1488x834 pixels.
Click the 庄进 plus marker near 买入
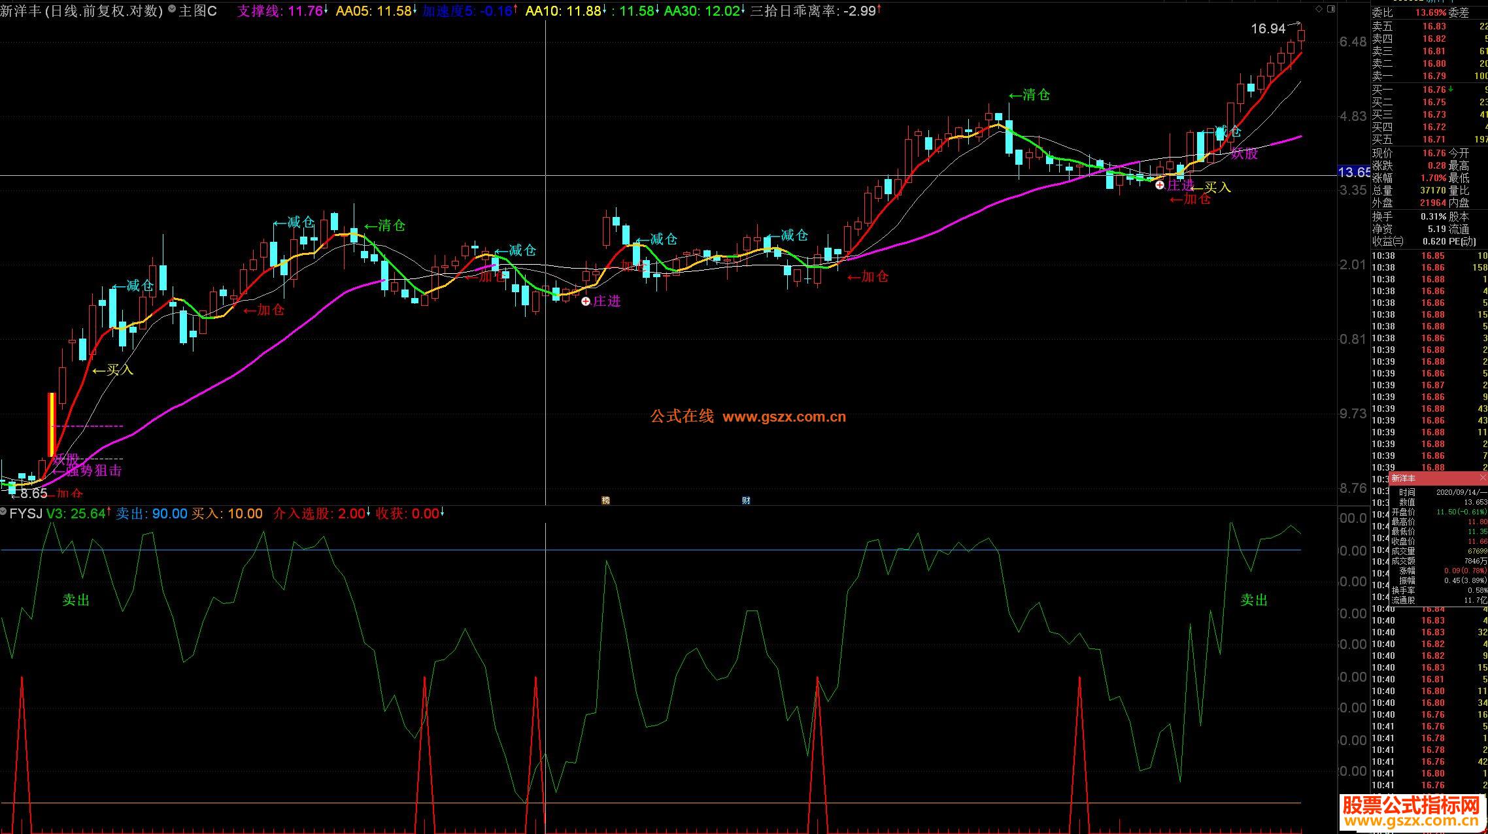(1160, 185)
